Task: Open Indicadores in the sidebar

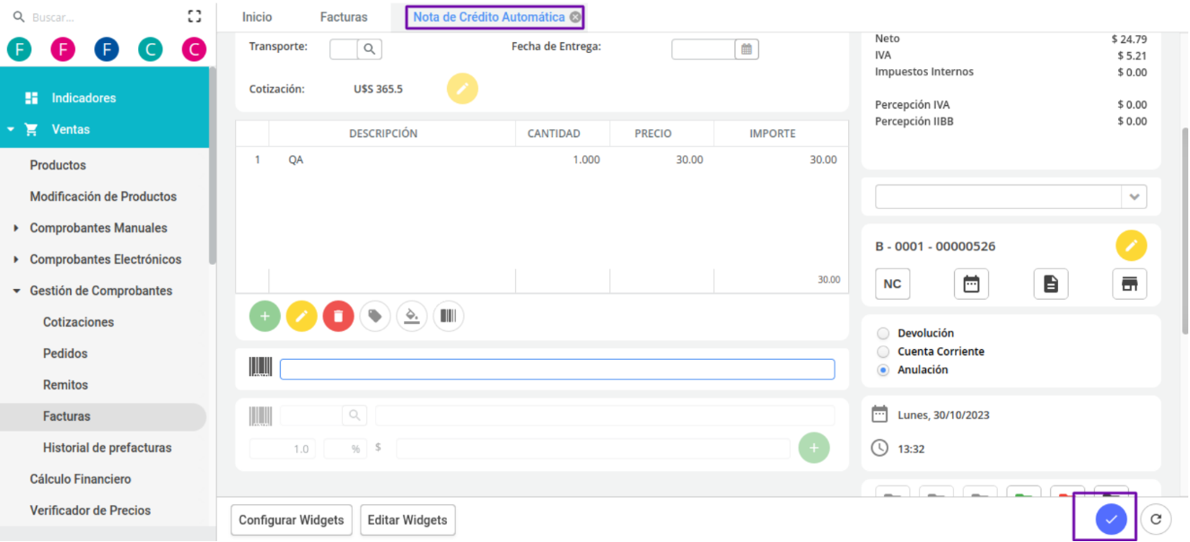Action: (83, 98)
